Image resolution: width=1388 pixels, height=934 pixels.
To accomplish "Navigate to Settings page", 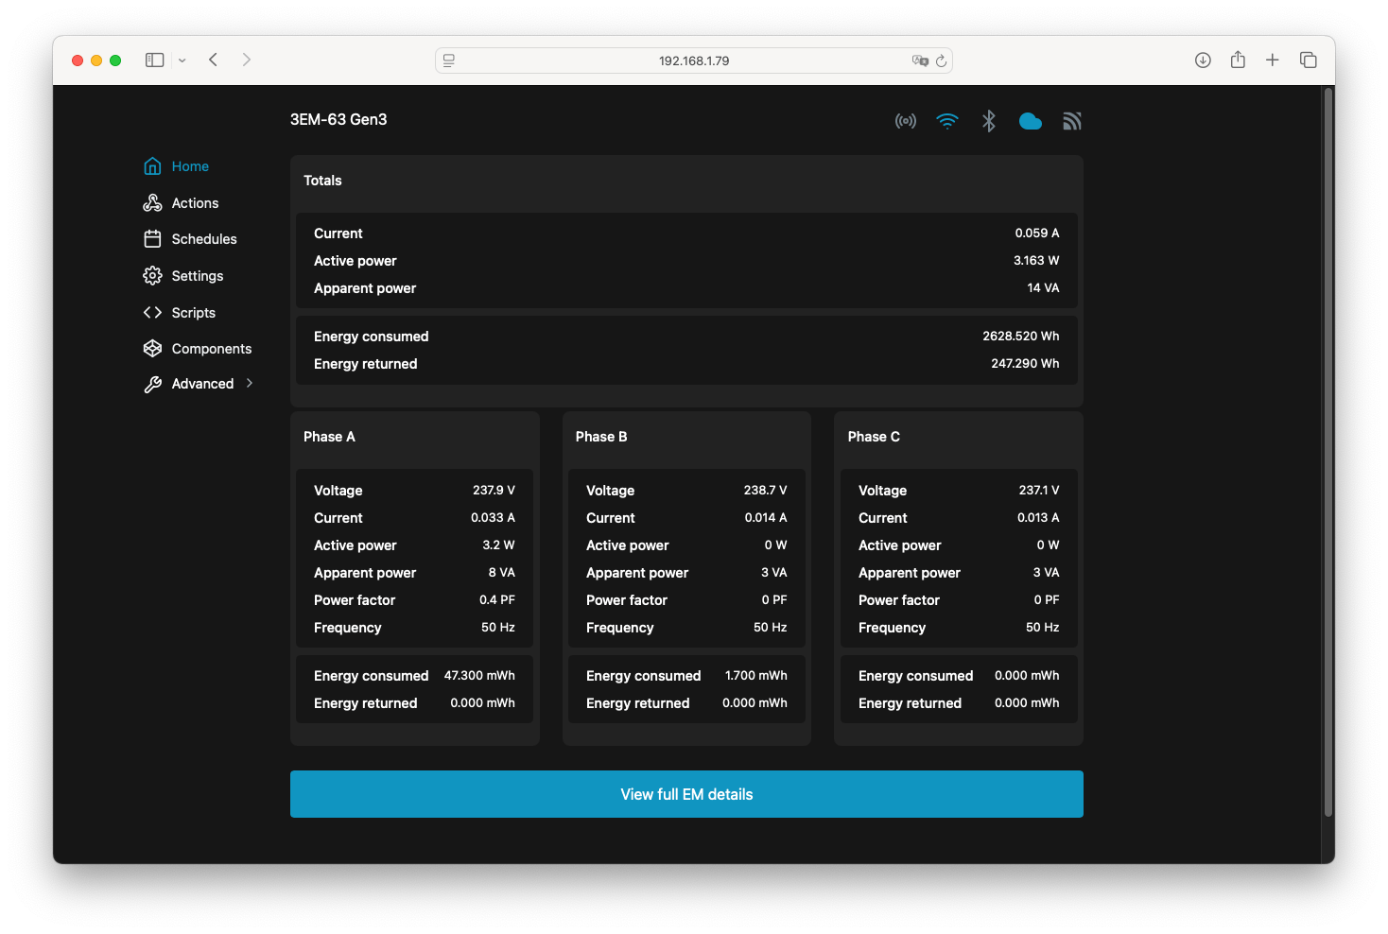I will pyautogui.click(x=197, y=276).
